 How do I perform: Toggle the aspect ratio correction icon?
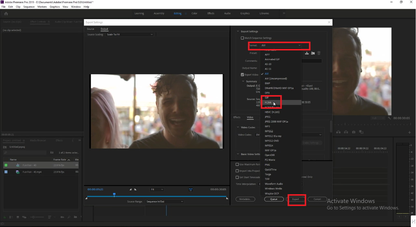(191, 189)
